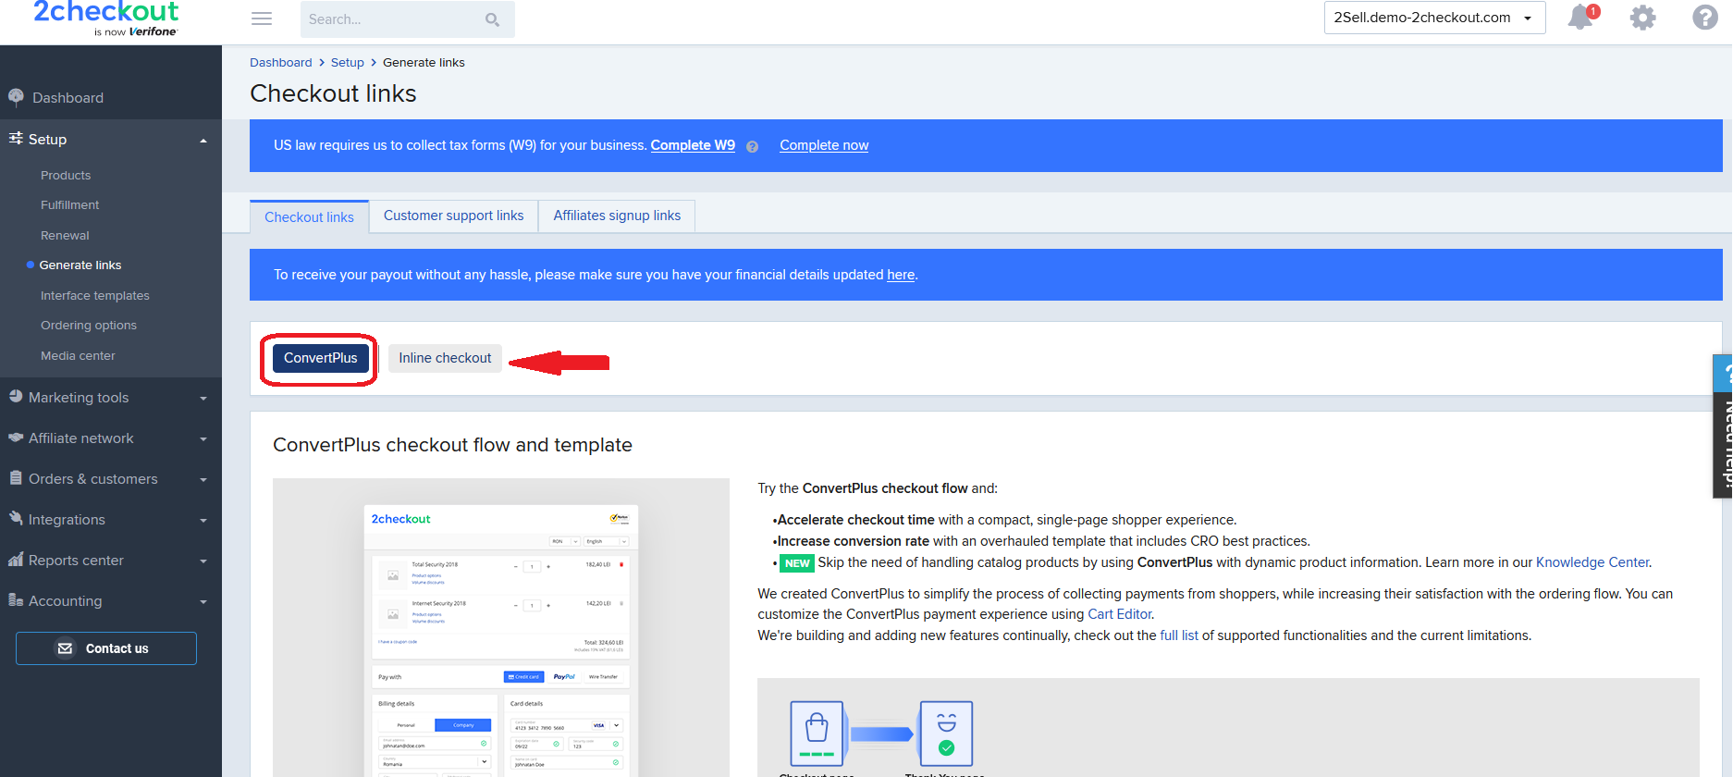Viewport: 1733px width, 777px height.
Task: Open the settings gear icon
Action: coord(1642,18)
